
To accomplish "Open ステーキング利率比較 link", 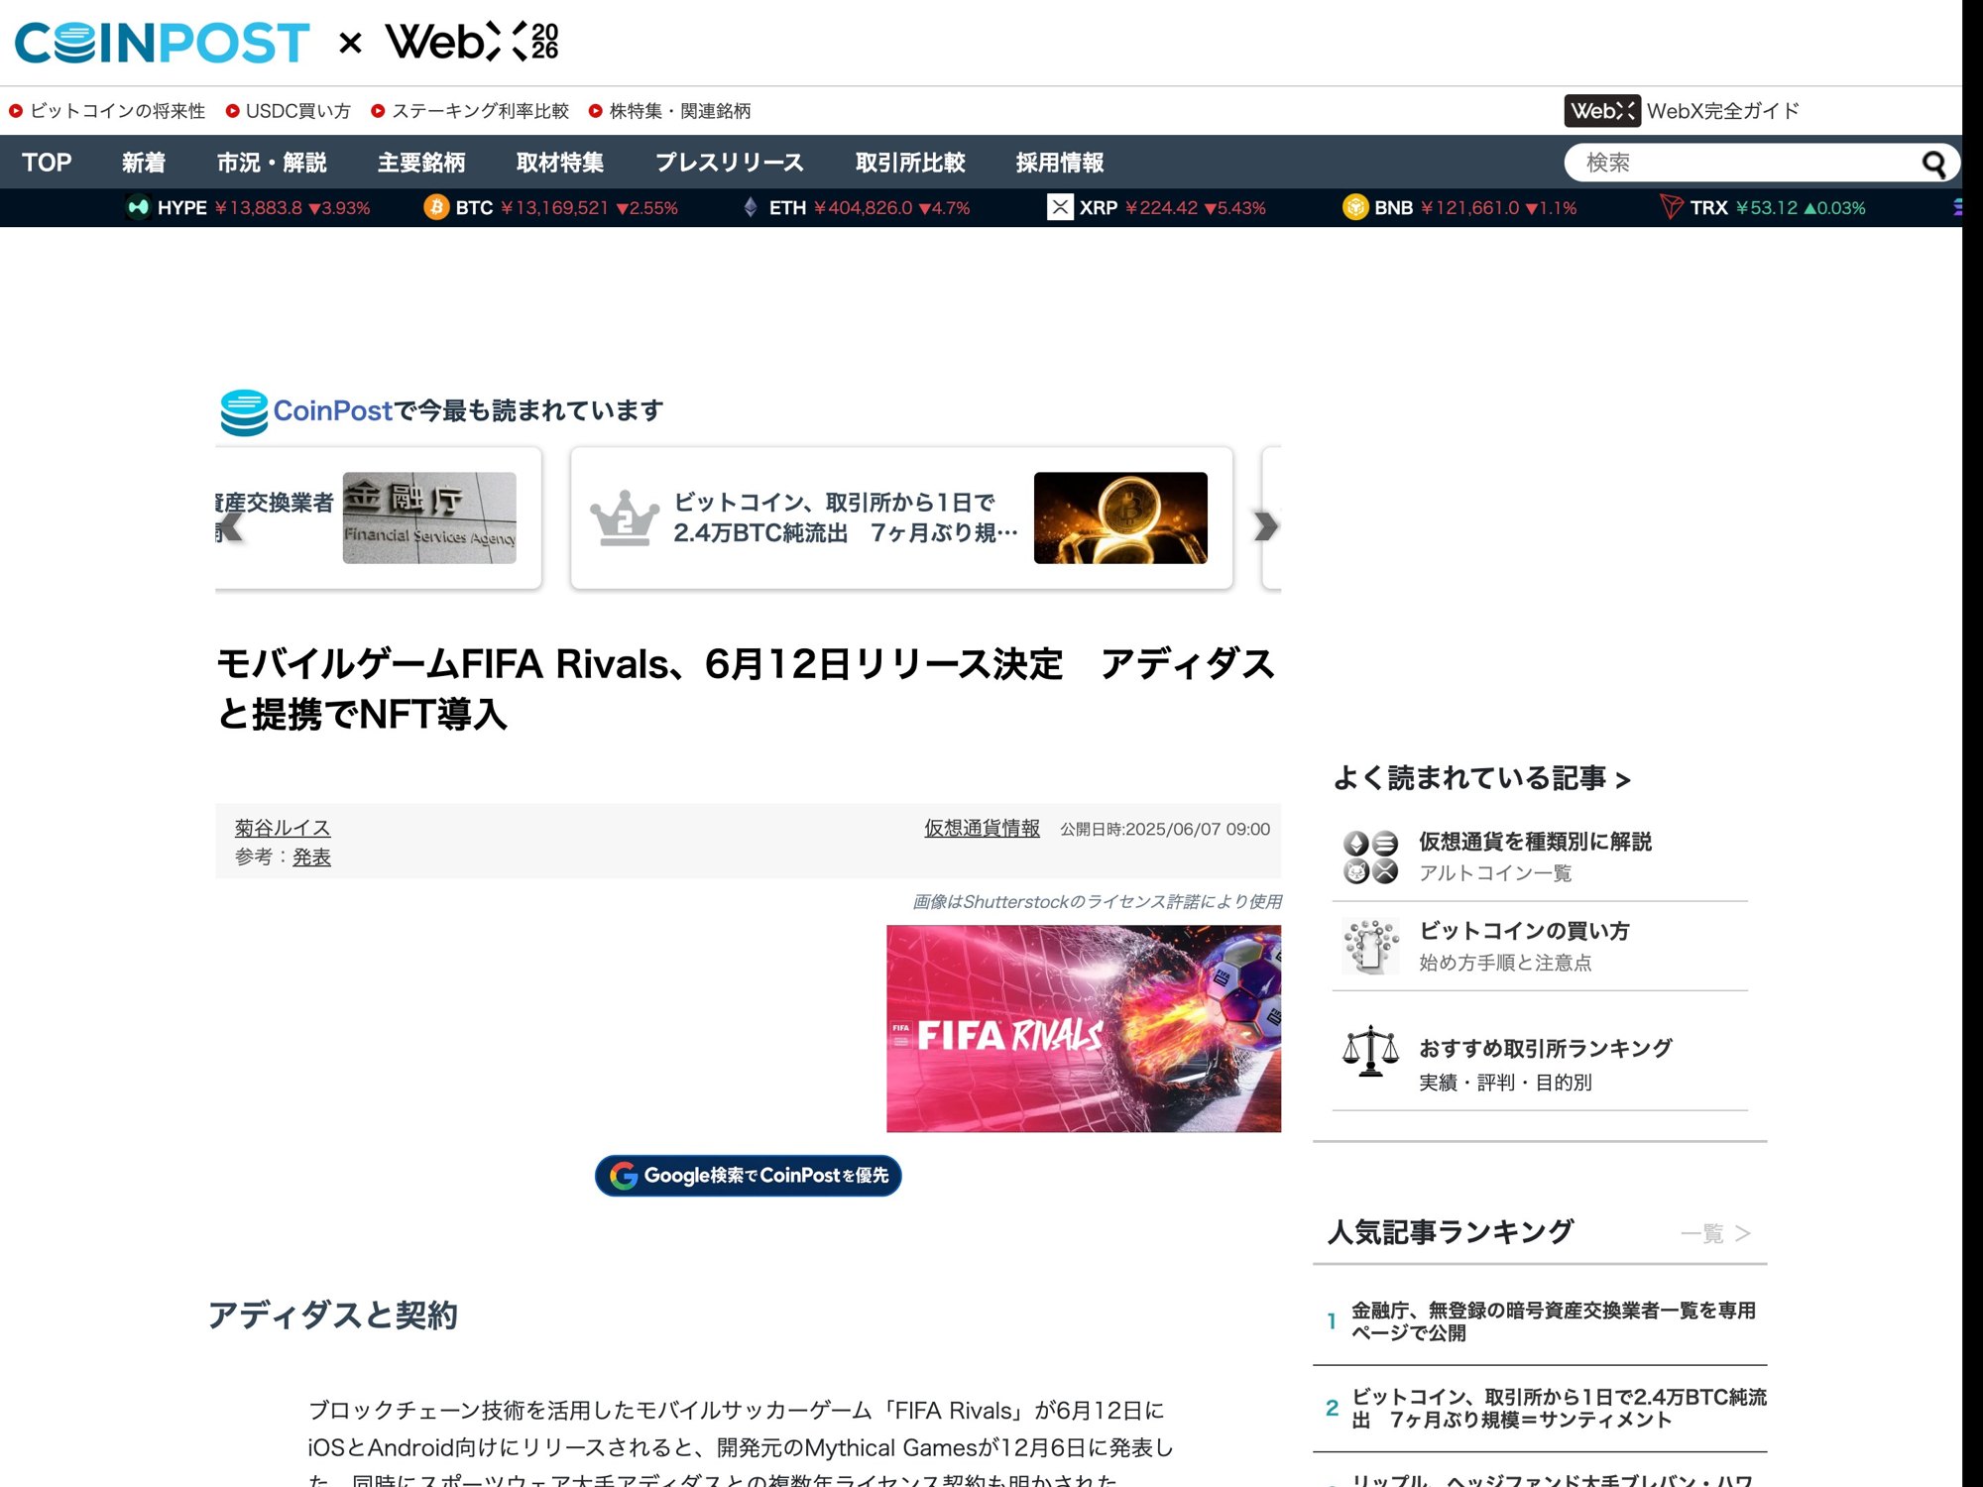I will point(481,111).
